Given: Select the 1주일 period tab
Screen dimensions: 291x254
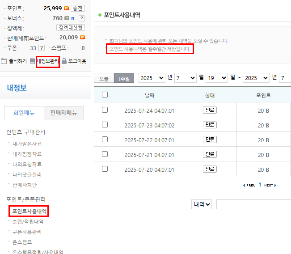Looking at the screenshot, I should pos(124,78).
